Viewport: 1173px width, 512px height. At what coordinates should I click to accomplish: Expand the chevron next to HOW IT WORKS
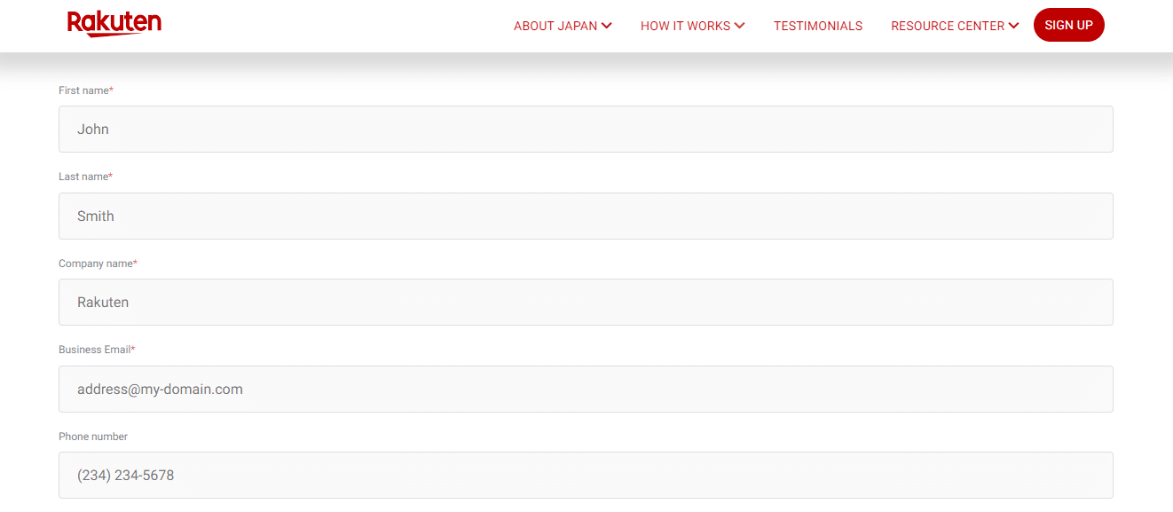click(740, 26)
